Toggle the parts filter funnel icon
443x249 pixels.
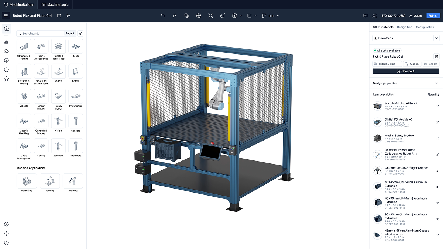[x=80, y=33]
